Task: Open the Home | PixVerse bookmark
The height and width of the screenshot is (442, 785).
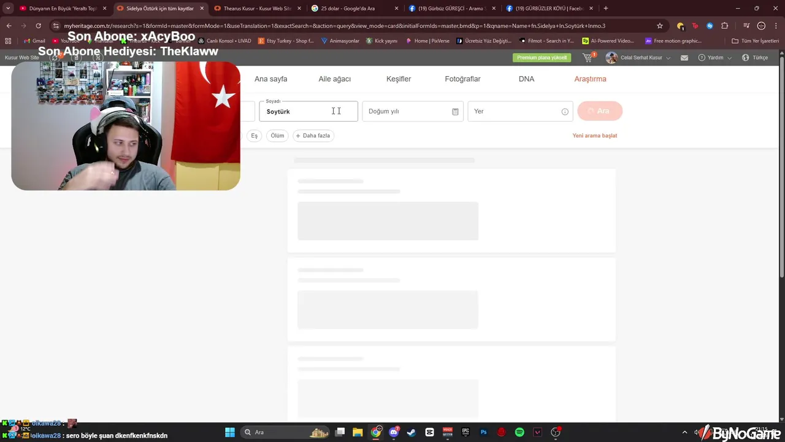Action: click(x=427, y=41)
